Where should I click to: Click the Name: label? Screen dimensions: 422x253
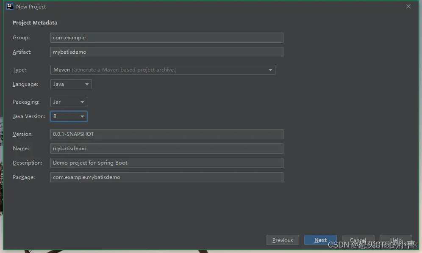pos(21,148)
